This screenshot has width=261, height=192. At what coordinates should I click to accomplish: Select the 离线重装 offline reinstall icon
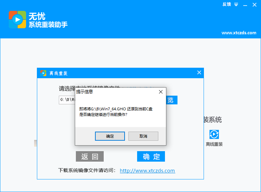tap(214, 134)
